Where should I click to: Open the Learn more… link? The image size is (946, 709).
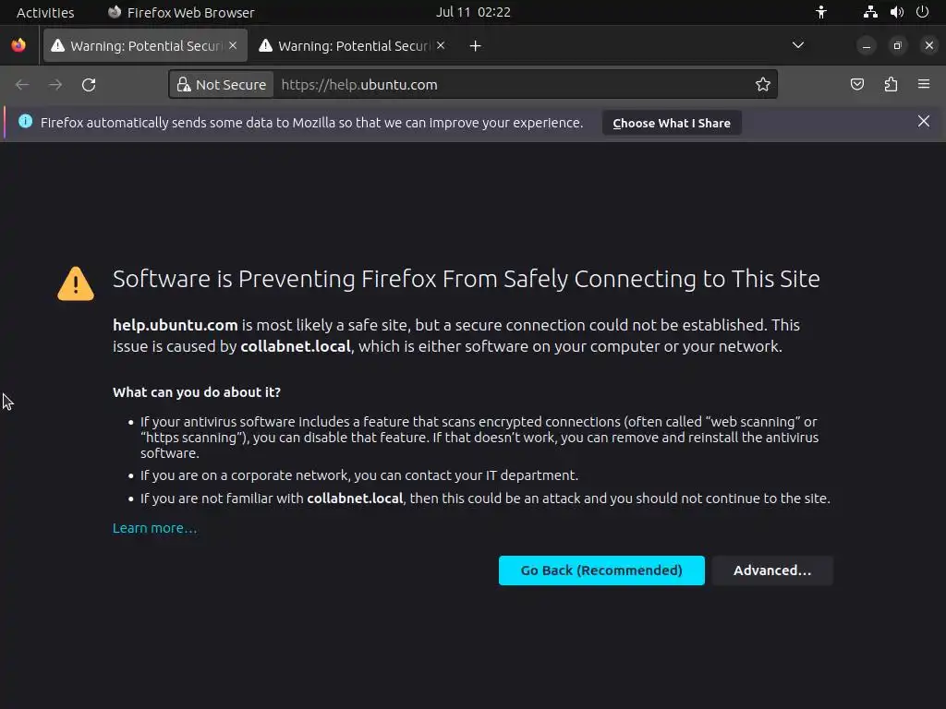tap(154, 528)
